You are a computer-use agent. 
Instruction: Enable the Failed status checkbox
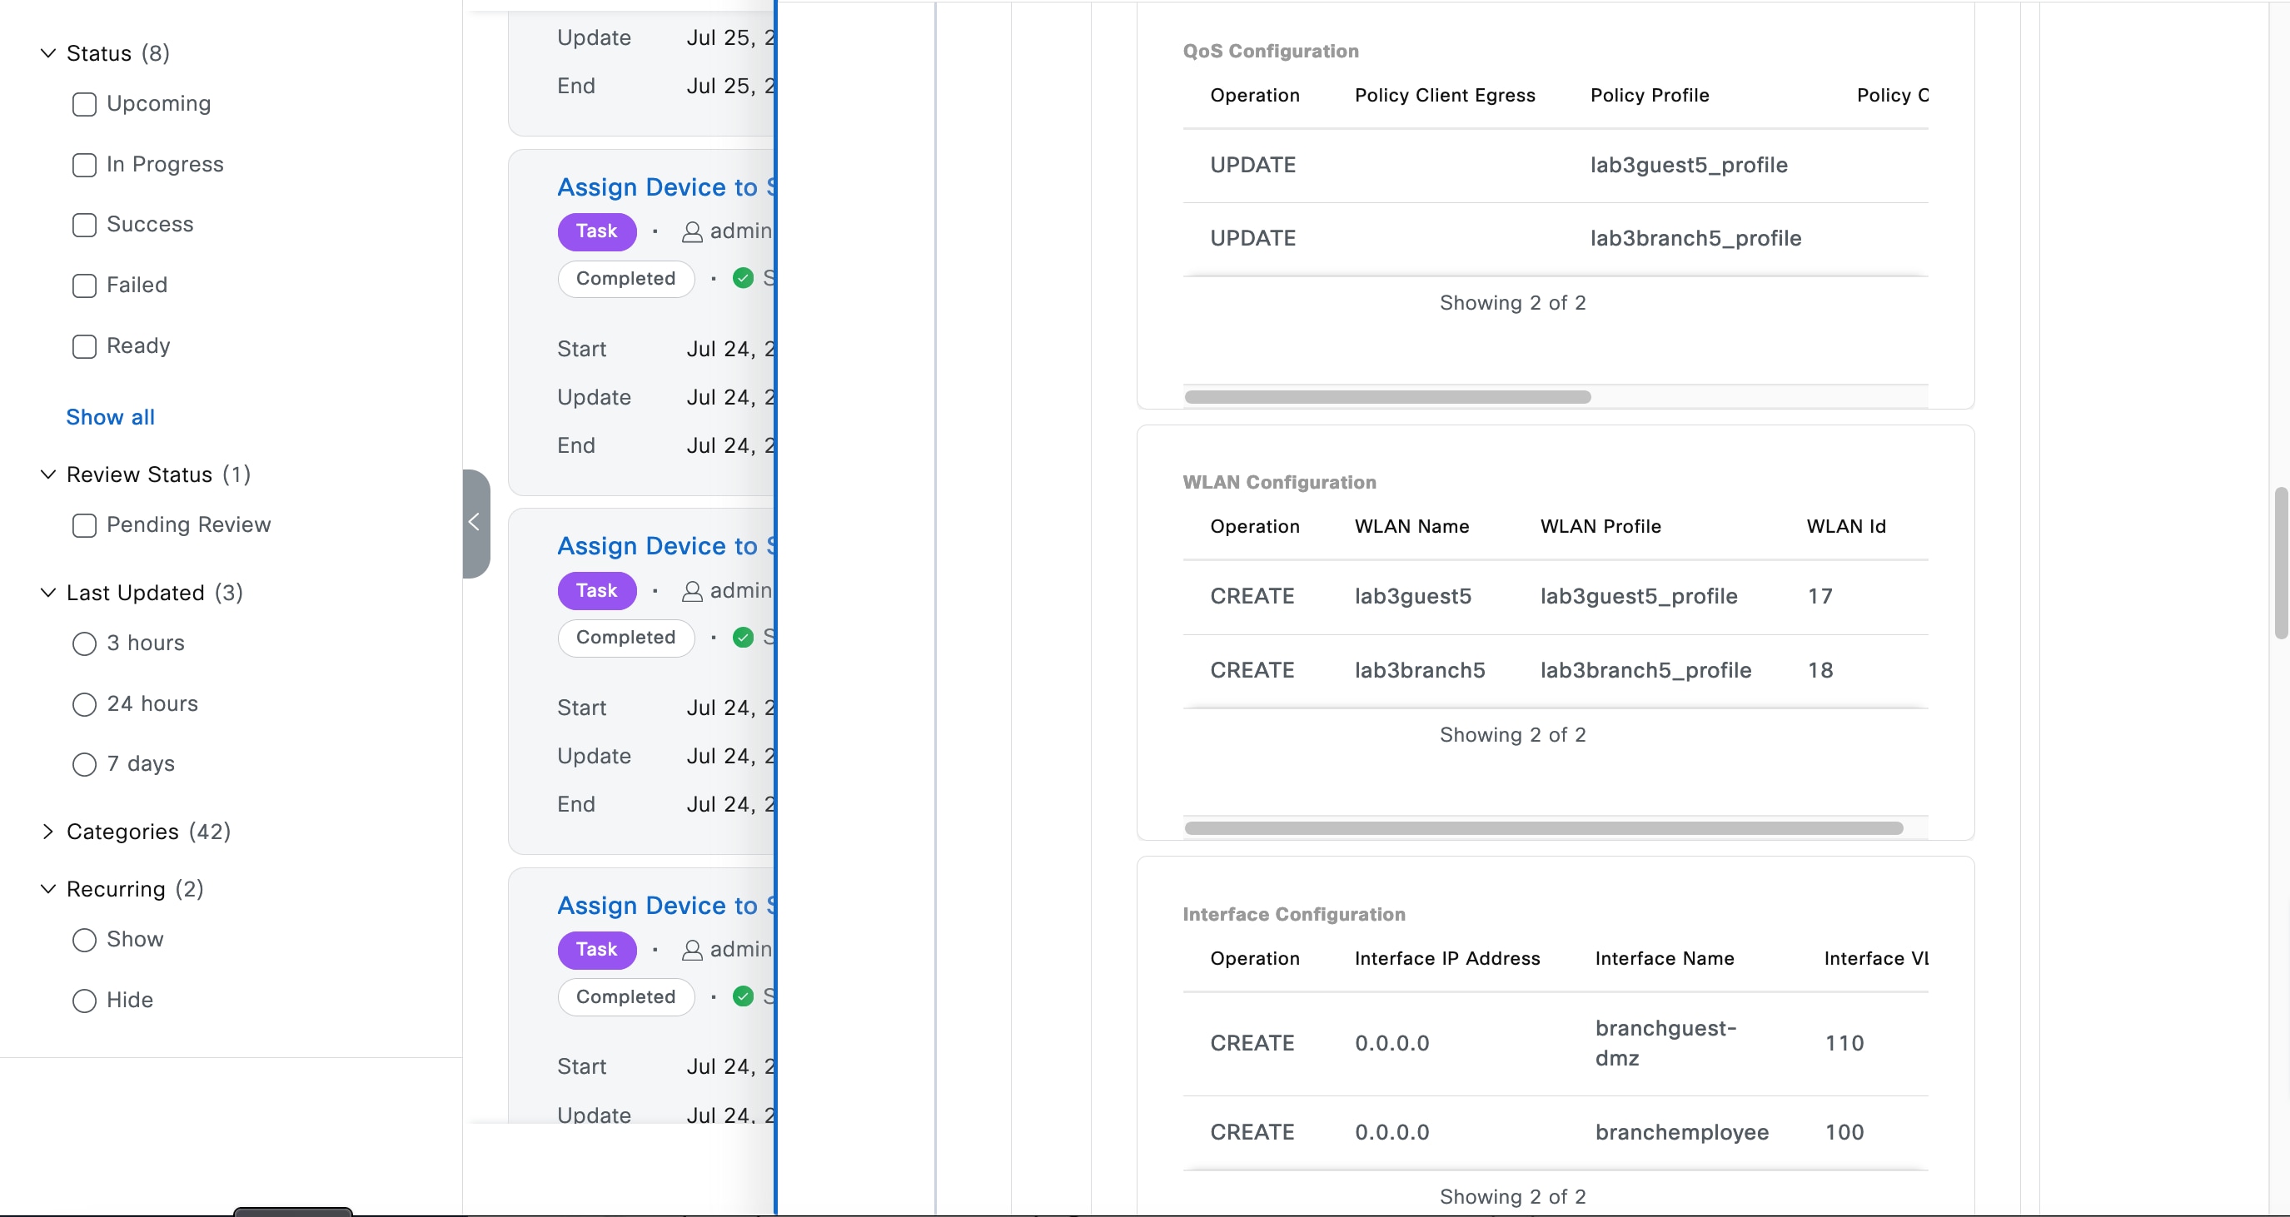pos(84,286)
